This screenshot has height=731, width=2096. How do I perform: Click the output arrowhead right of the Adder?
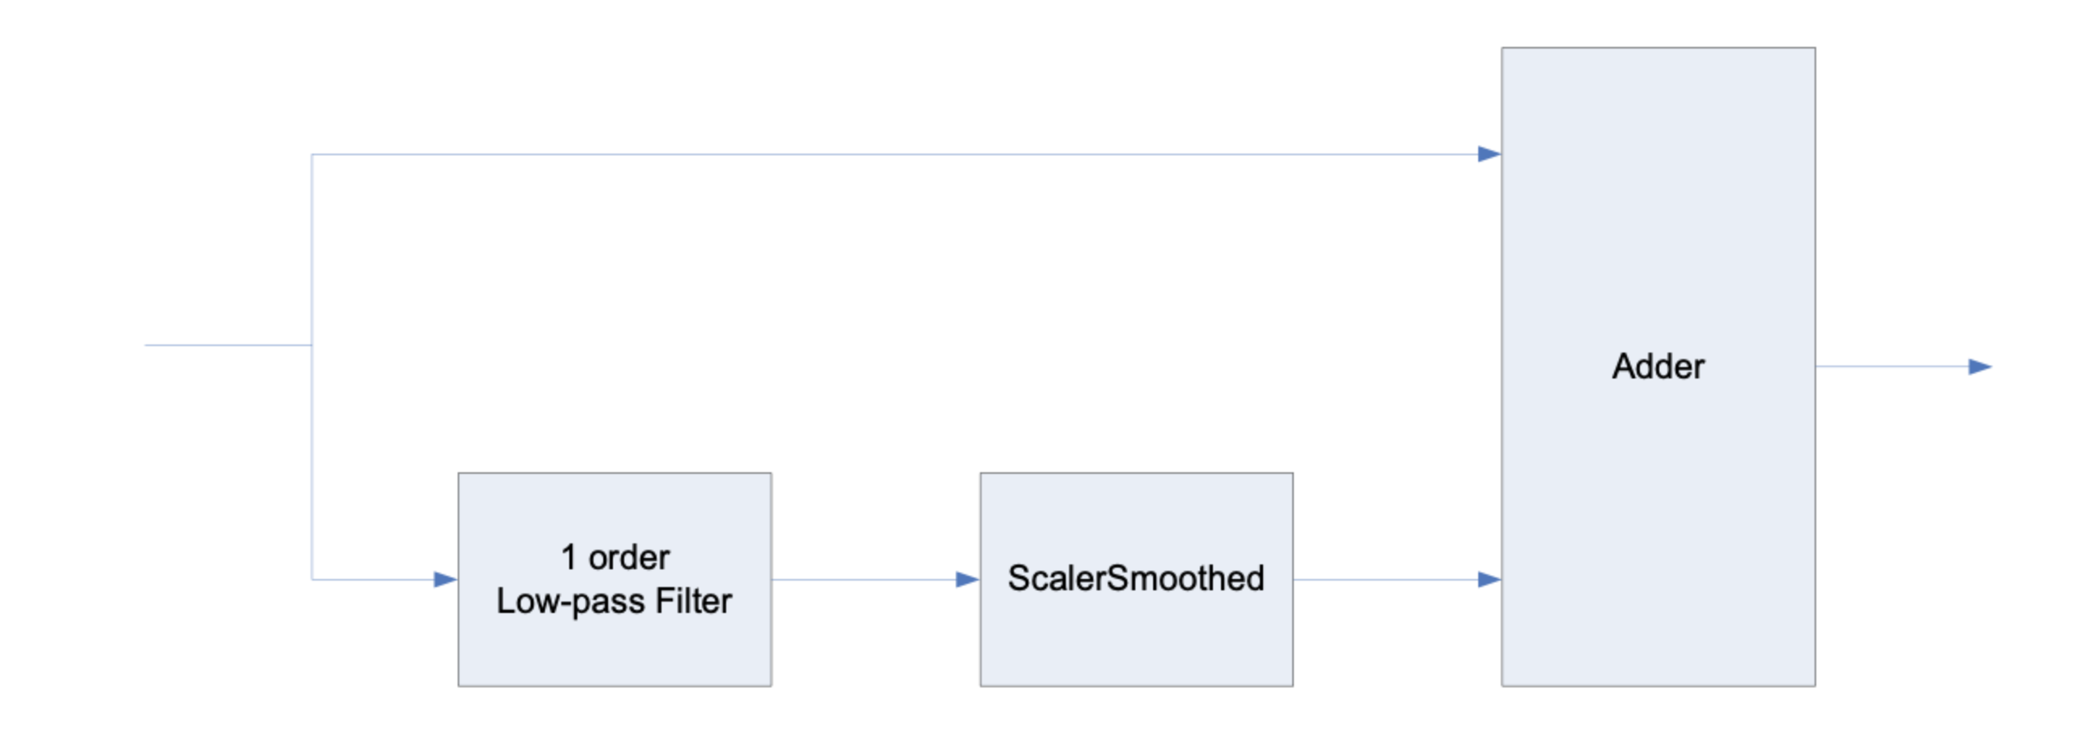pos(1980,367)
